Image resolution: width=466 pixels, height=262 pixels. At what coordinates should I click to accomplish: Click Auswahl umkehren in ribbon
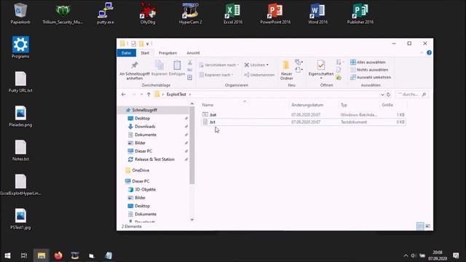click(371, 77)
